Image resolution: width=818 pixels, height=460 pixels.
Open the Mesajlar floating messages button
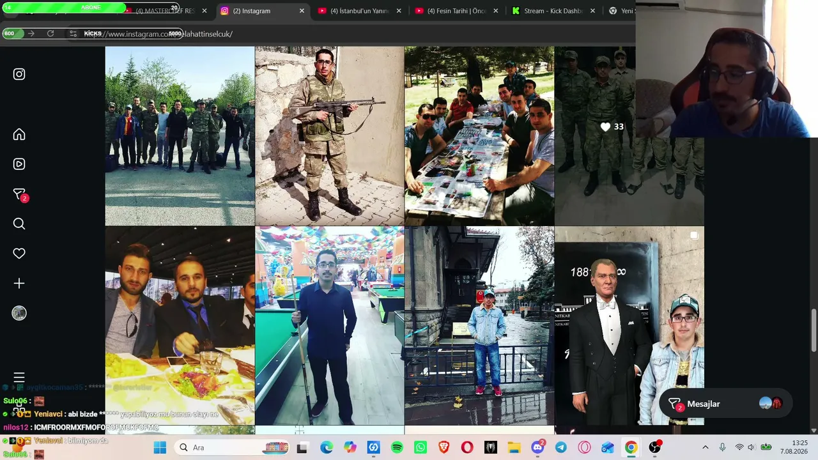coord(725,404)
